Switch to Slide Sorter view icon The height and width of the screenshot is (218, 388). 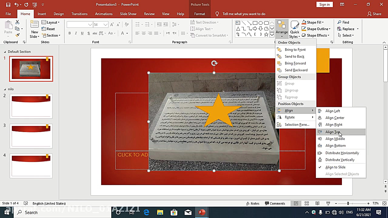tap(307, 203)
